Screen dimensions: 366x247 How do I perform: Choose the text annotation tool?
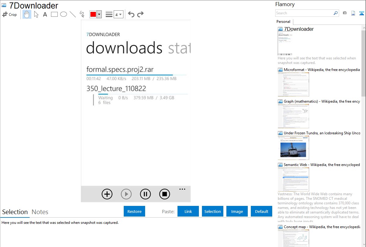point(45,14)
